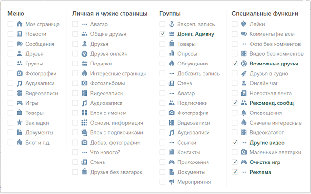Click the Подписчики label

pyautogui.click(x=192, y=103)
